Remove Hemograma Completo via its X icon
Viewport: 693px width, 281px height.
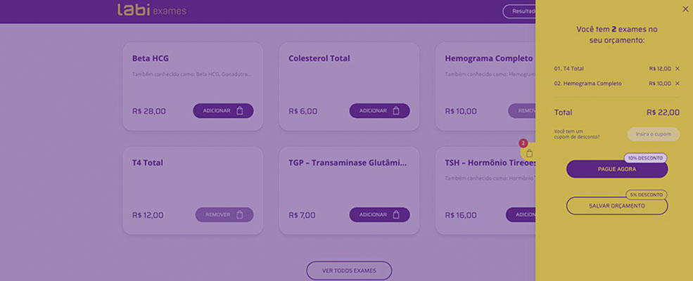(678, 84)
